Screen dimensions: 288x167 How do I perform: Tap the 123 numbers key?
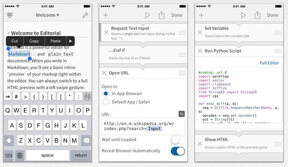[x=9, y=155]
